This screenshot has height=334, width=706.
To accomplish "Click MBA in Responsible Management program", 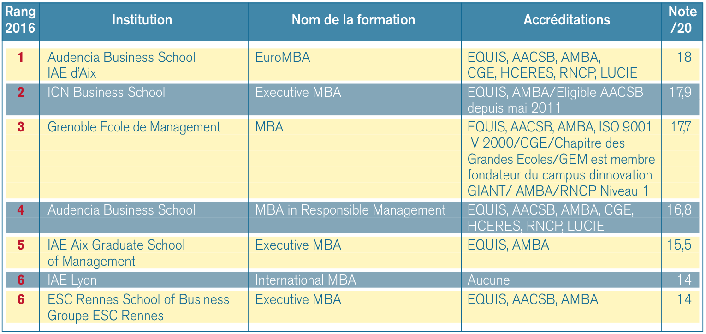I will tap(350, 210).
